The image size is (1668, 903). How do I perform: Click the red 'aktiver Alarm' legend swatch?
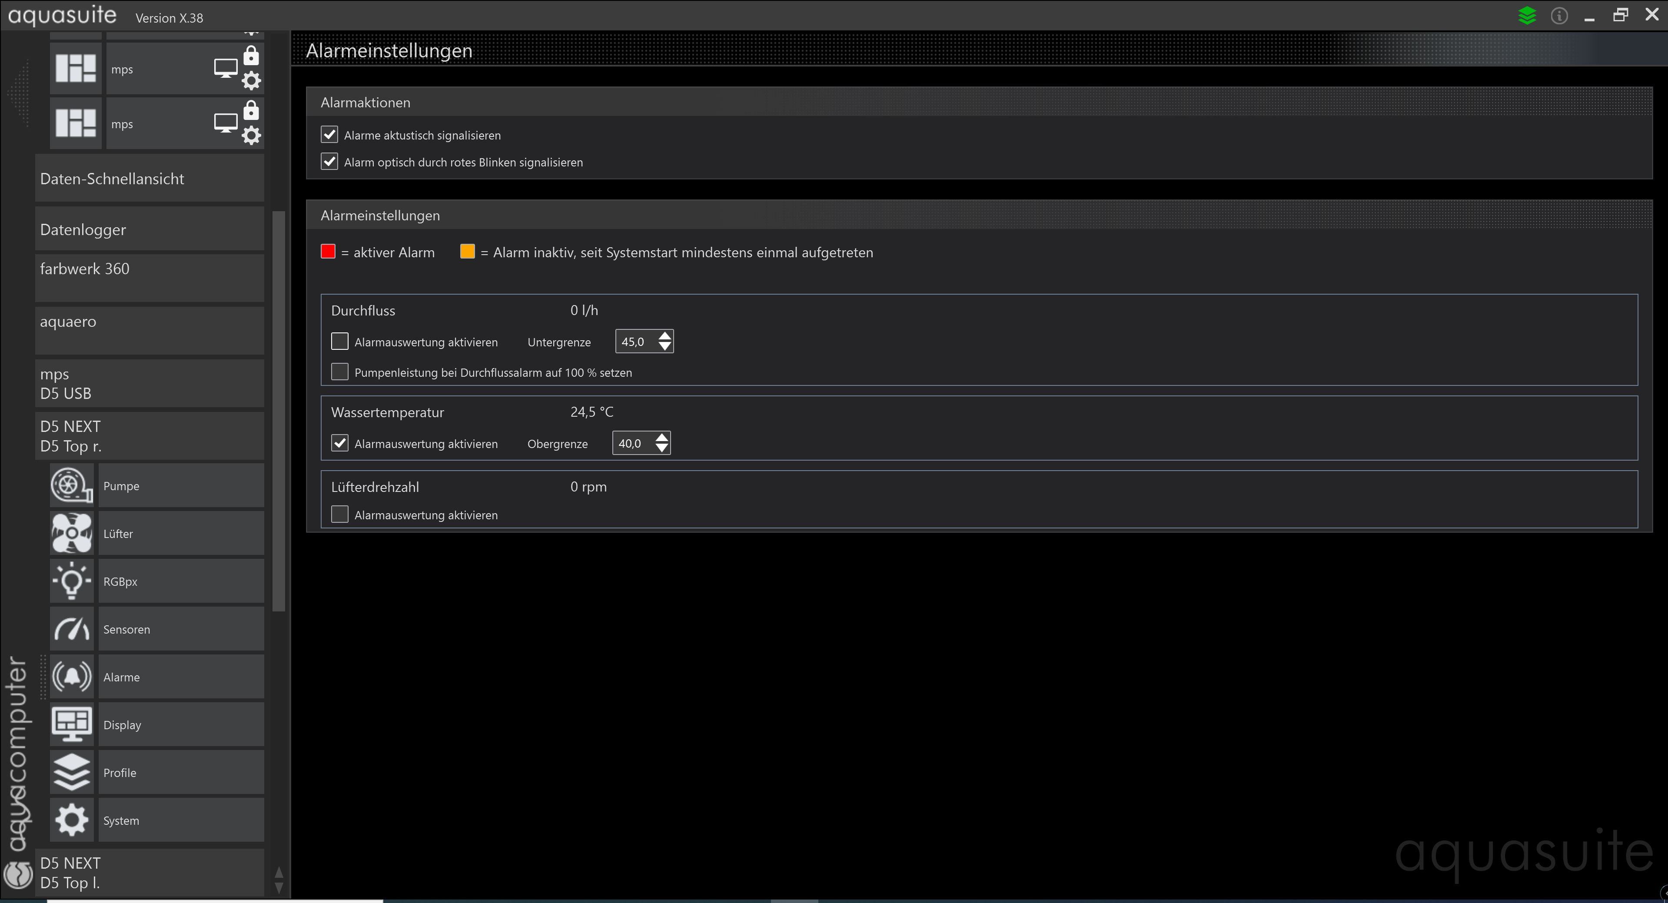[x=328, y=252]
